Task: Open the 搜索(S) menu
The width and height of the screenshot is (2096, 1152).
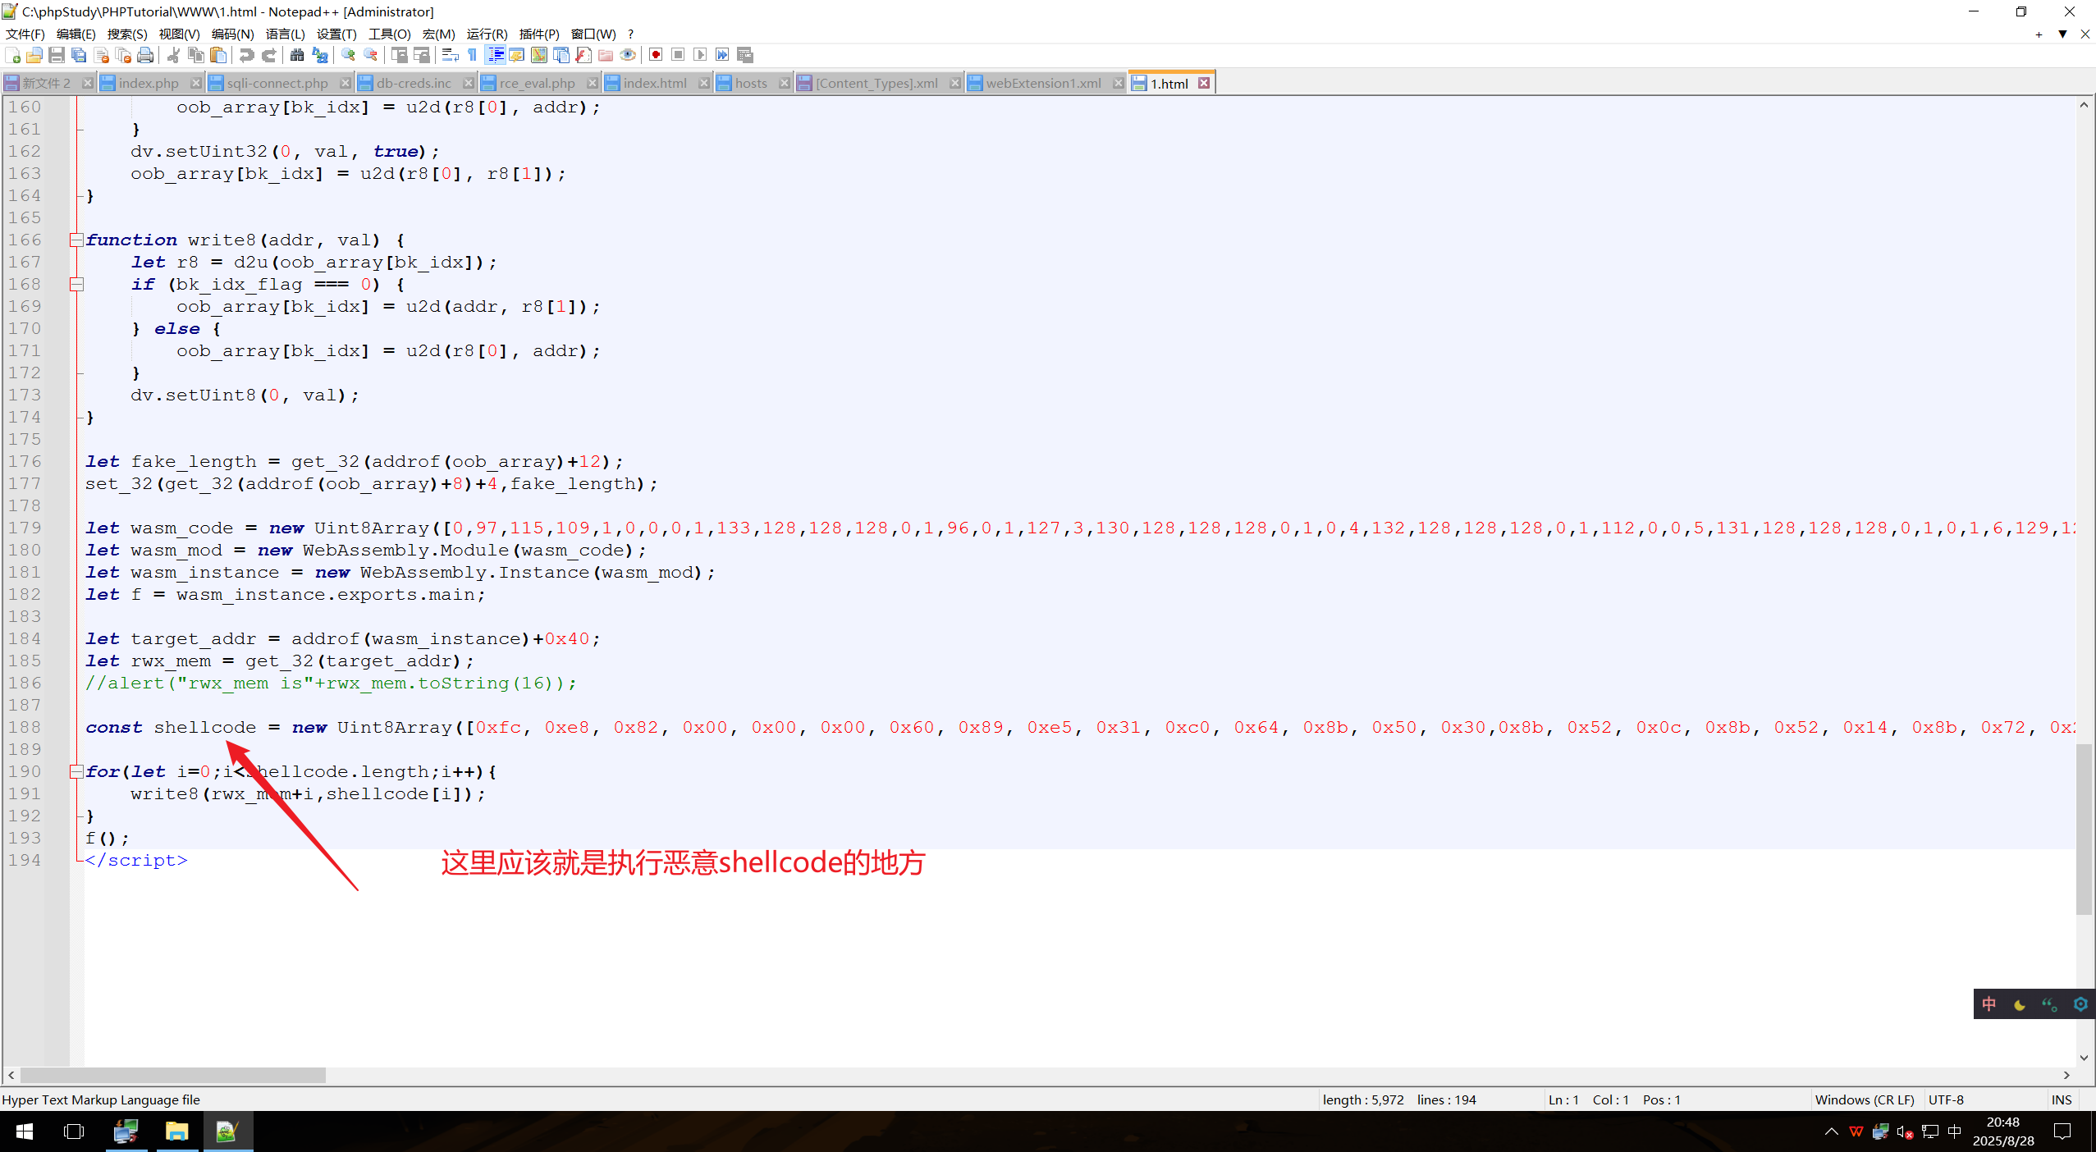Action: pos(126,34)
